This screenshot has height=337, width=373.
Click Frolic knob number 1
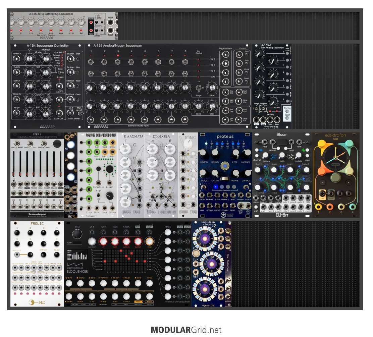coord(17,233)
